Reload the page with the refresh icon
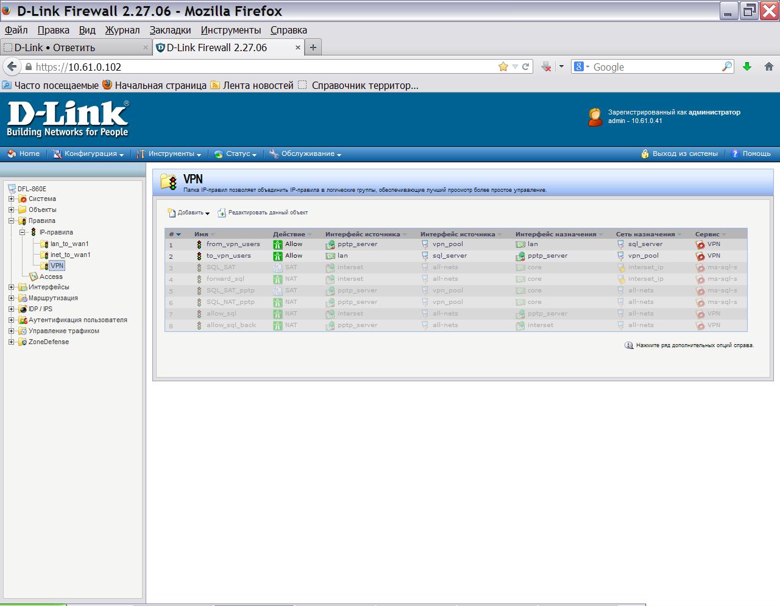 coord(526,67)
